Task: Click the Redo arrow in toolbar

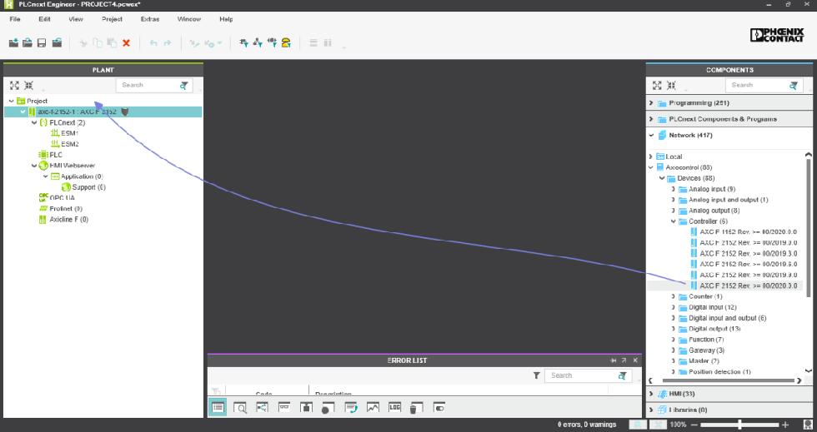Action: click(x=168, y=43)
